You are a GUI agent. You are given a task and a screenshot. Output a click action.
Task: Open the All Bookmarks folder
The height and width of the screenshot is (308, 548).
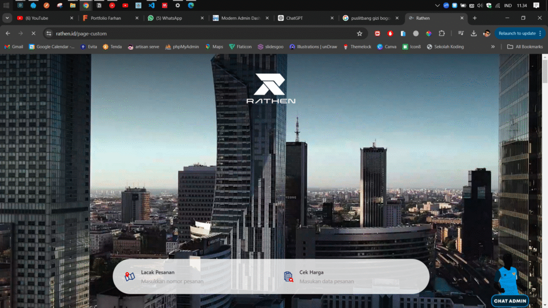click(x=525, y=47)
